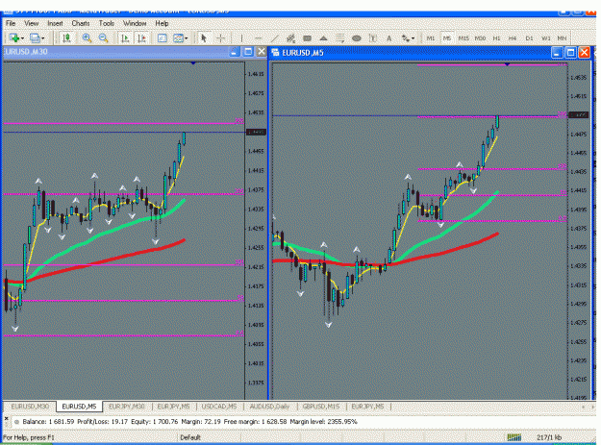
Task: Open the GBPUSD,M15 chart tab
Action: (321, 407)
